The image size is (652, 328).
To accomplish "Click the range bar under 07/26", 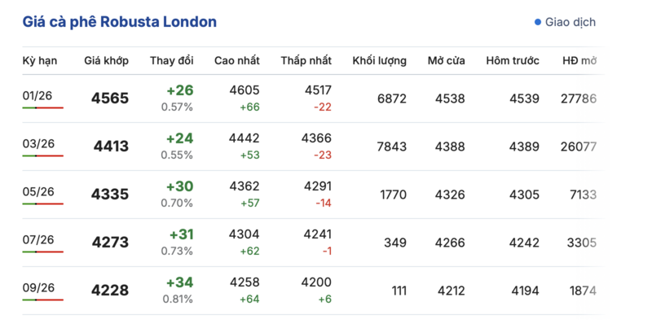I will pos(42,252).
